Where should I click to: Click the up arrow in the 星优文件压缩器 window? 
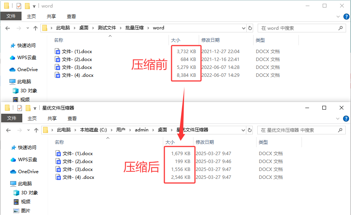click(x=36, y=130)
